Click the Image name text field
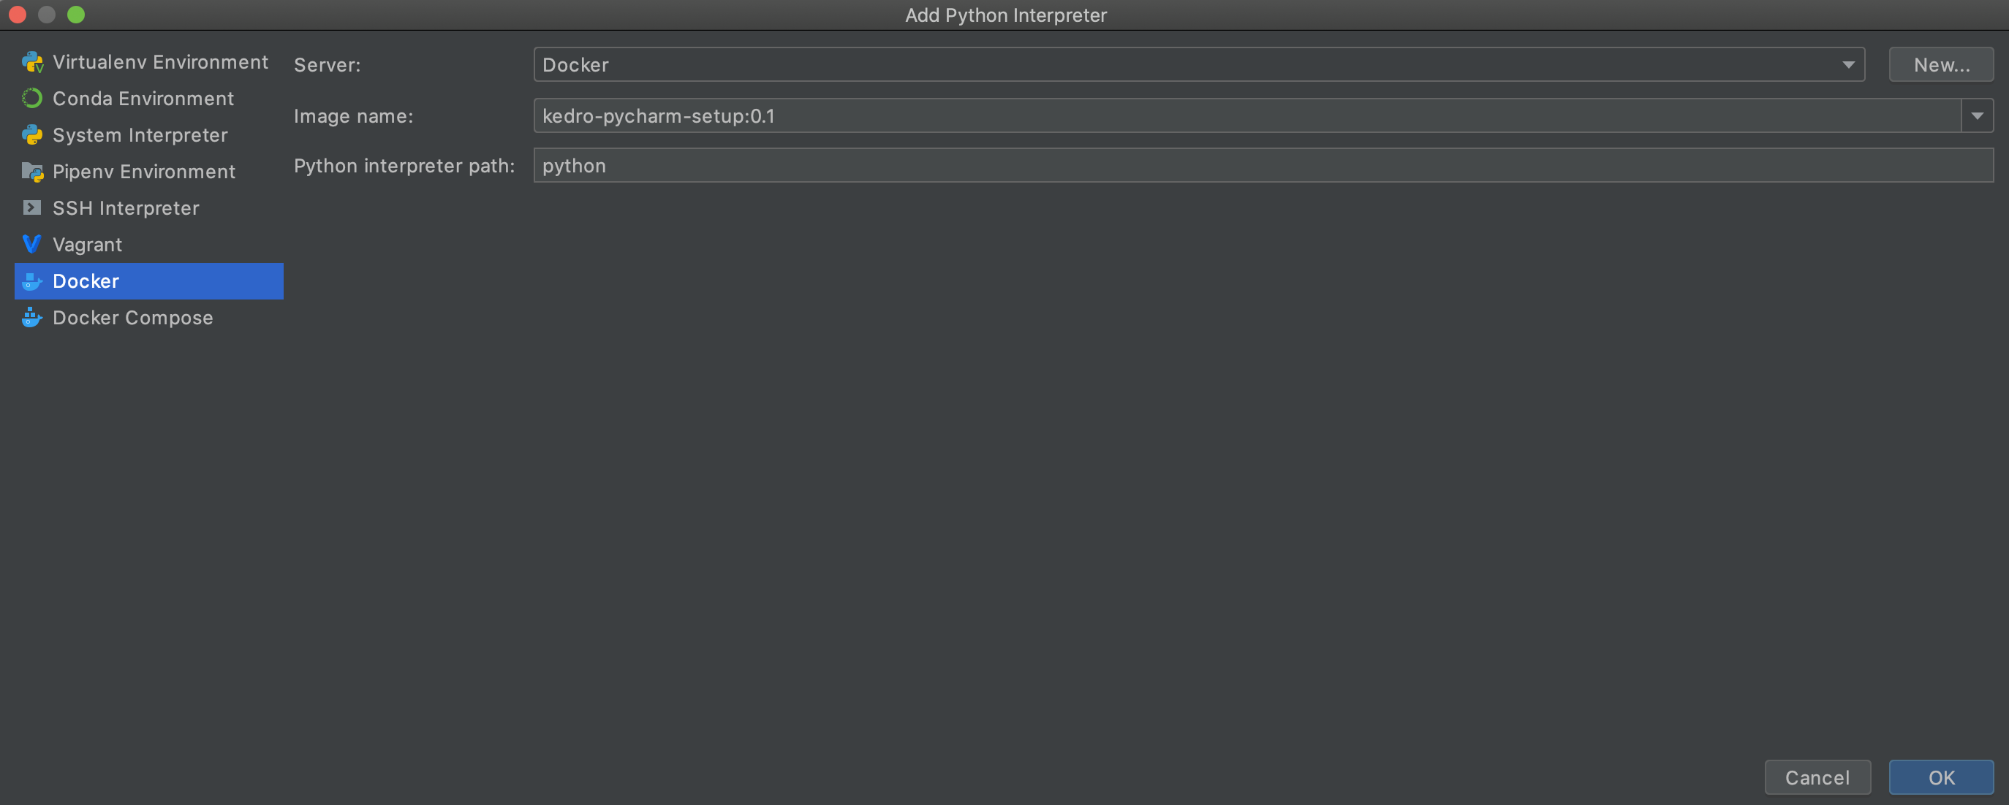The width and height of the screenshot is (2009, 805). [1246, 116]
